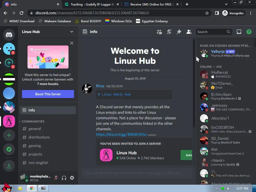
Task: Click the chat message scrollbar
Action: [x=194, y=83]
